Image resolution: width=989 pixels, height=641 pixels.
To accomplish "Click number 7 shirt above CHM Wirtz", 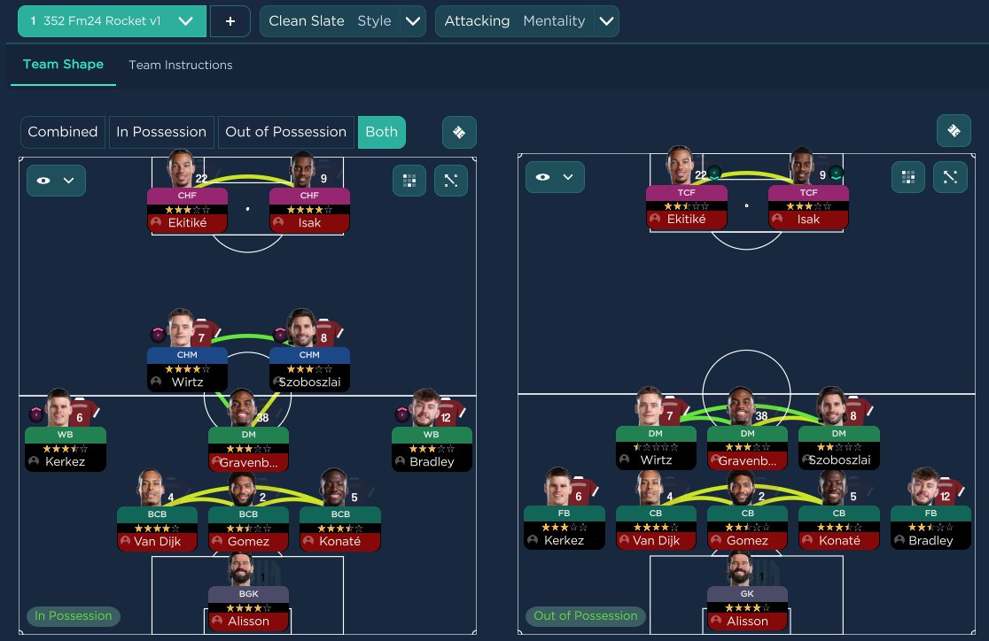I will [x=203, y=335].
